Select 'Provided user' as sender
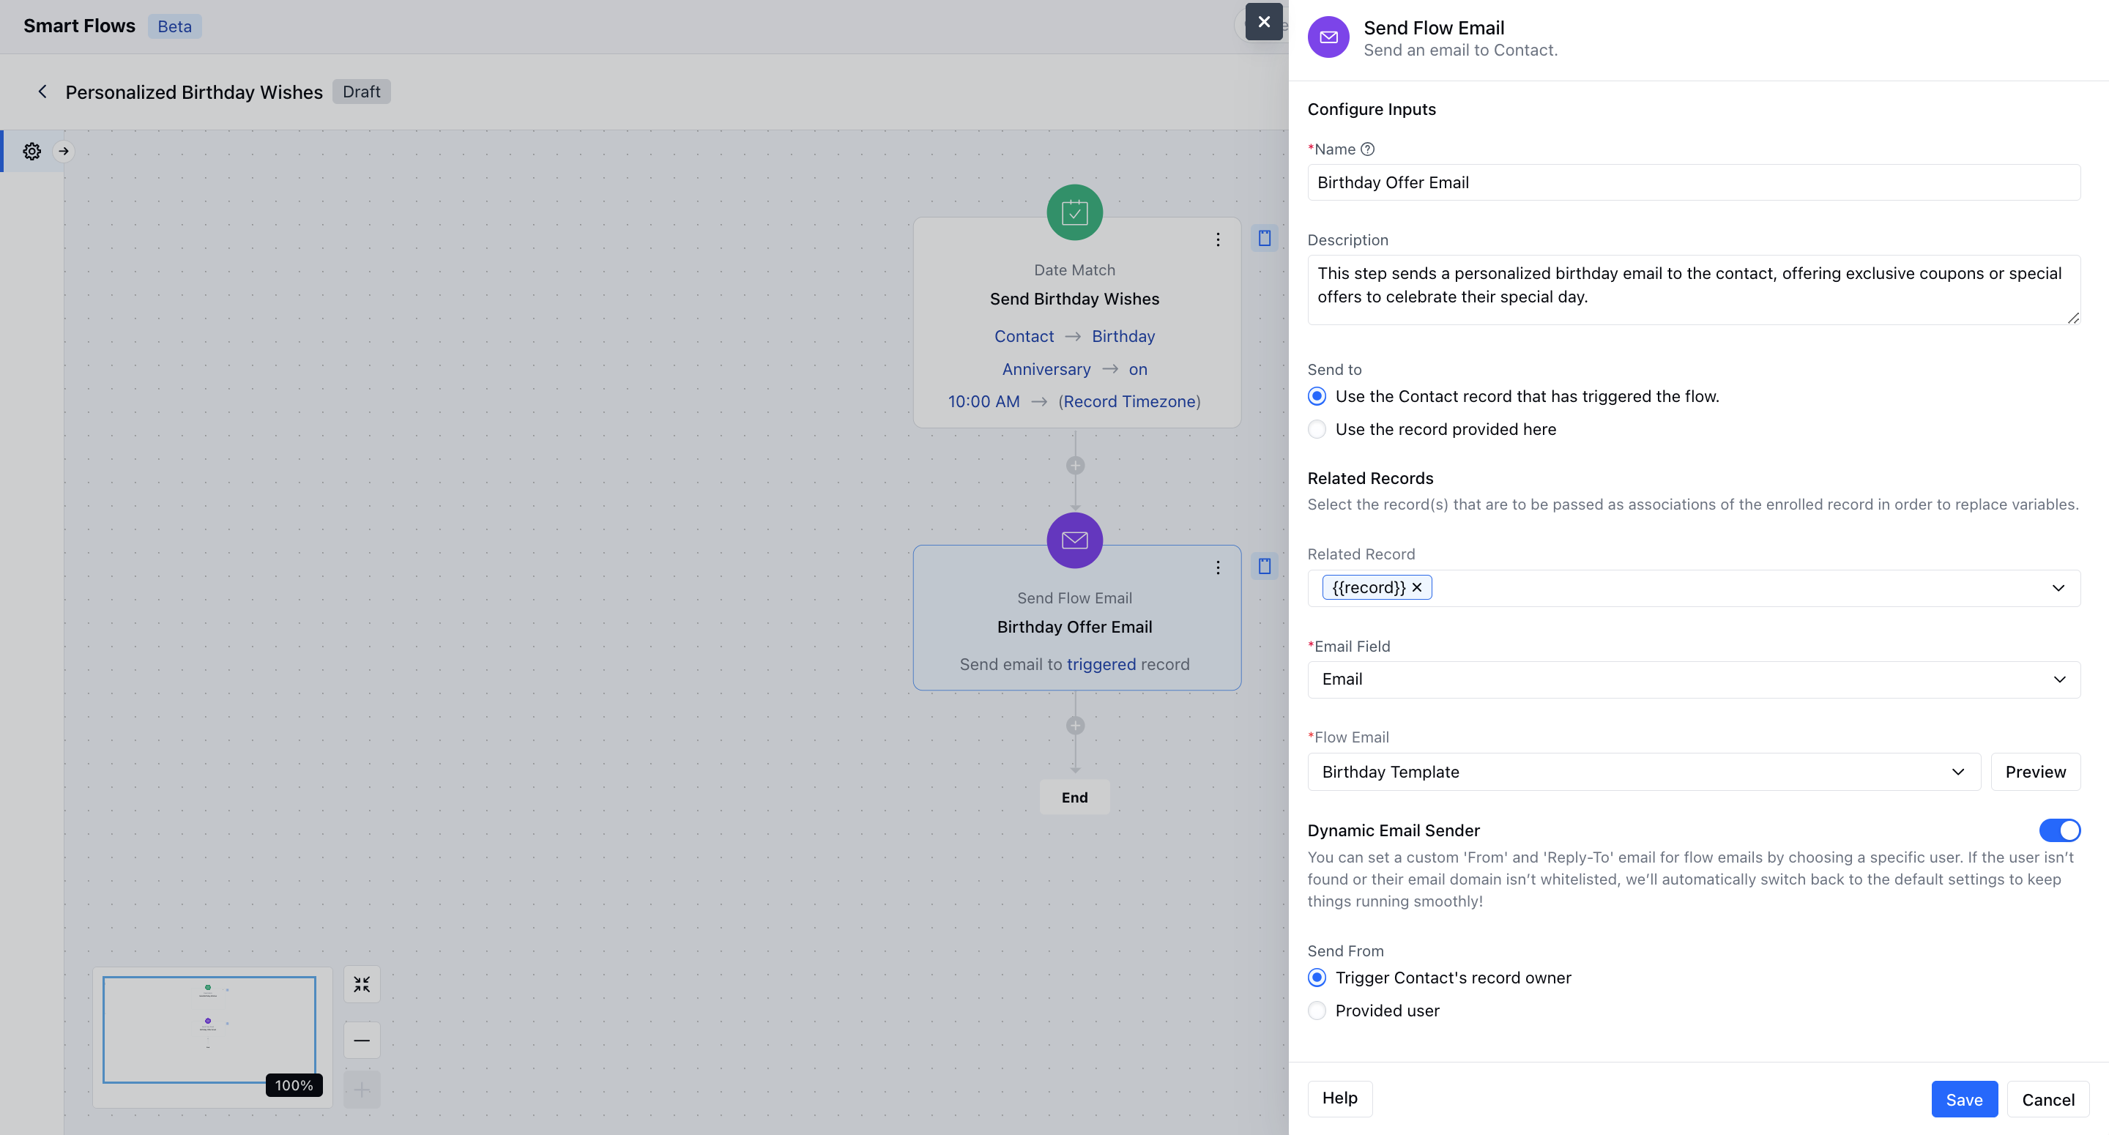2109x1135 pixels. (1317, 1011)
